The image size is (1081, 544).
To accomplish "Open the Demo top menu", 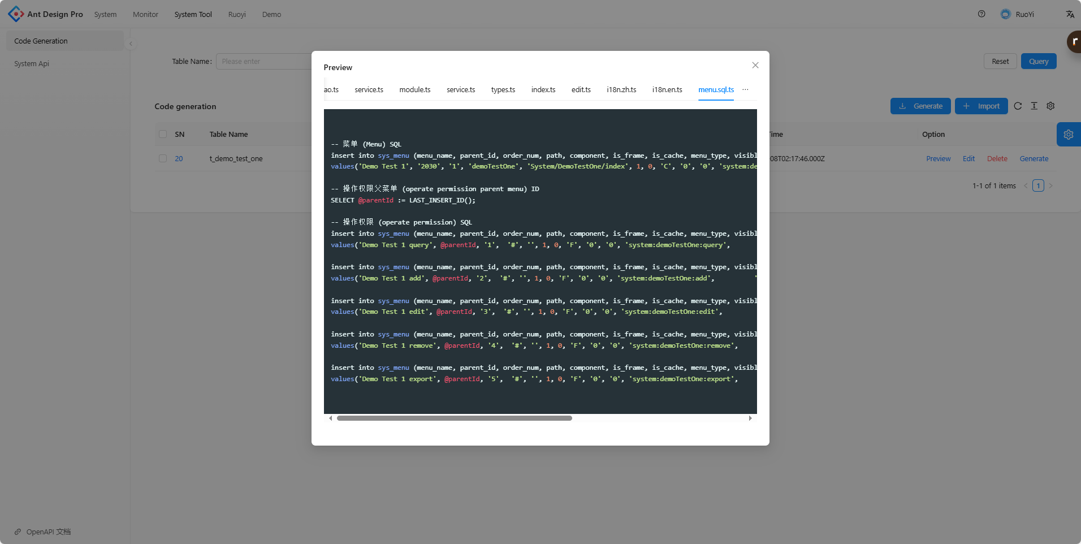I will click(x=271, y=14).
